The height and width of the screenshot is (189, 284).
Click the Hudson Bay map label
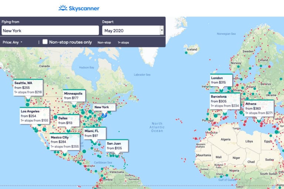87,68
